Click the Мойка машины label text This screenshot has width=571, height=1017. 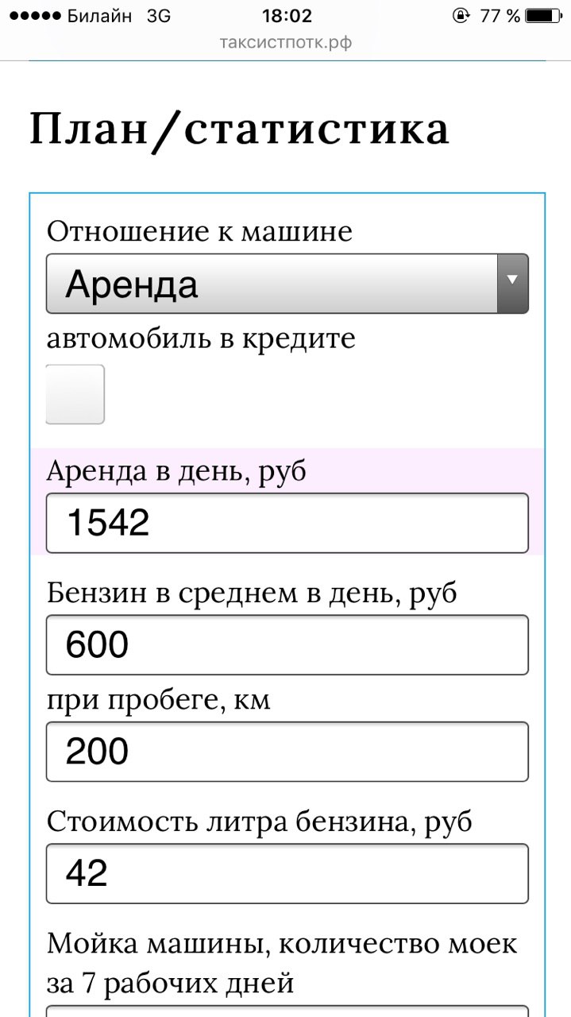pyautogui.click(x=282, y=944)
